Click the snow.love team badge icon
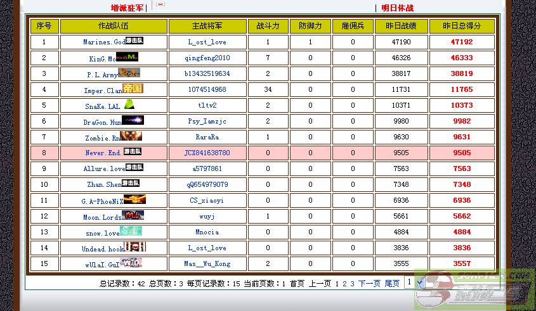The width and height of the screenshot is (536, 311). point(132,231)
